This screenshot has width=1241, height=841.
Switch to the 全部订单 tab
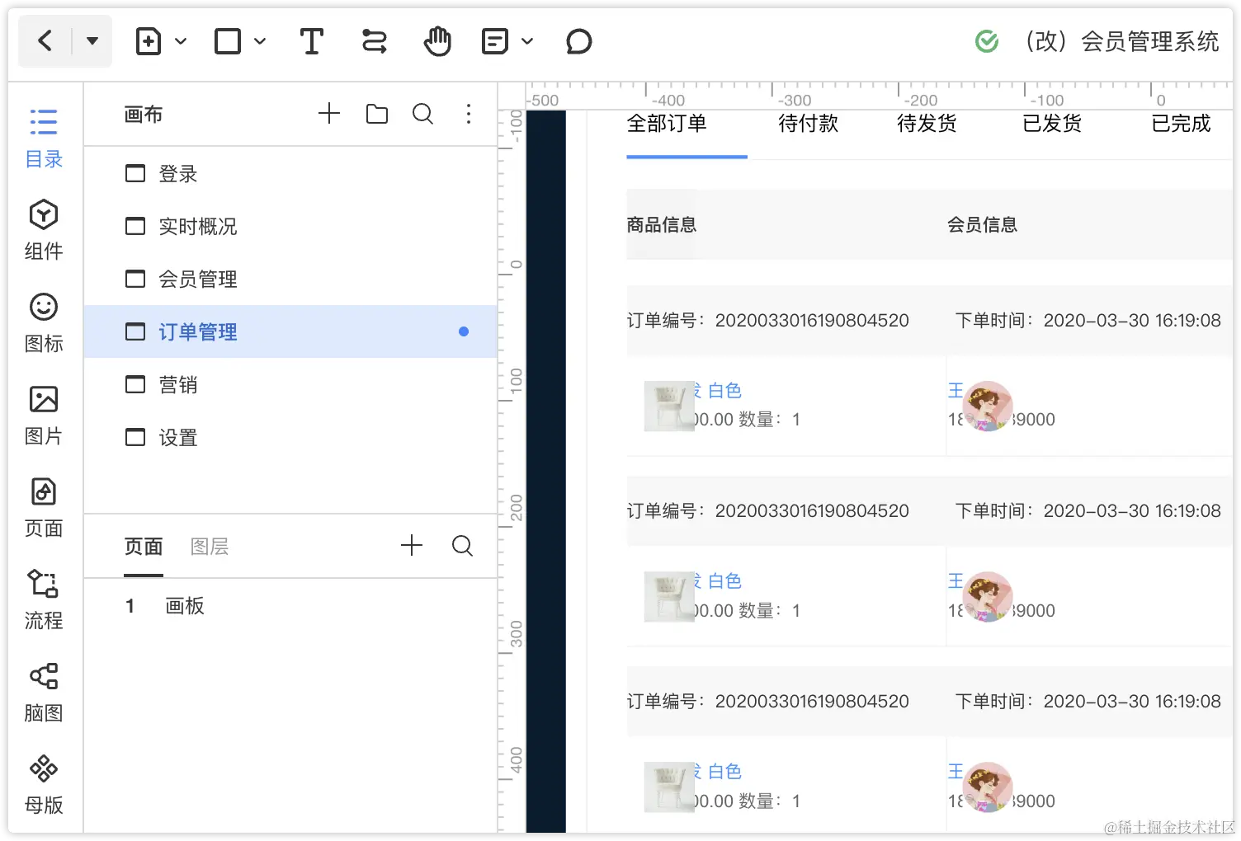[x=667, y=124]
